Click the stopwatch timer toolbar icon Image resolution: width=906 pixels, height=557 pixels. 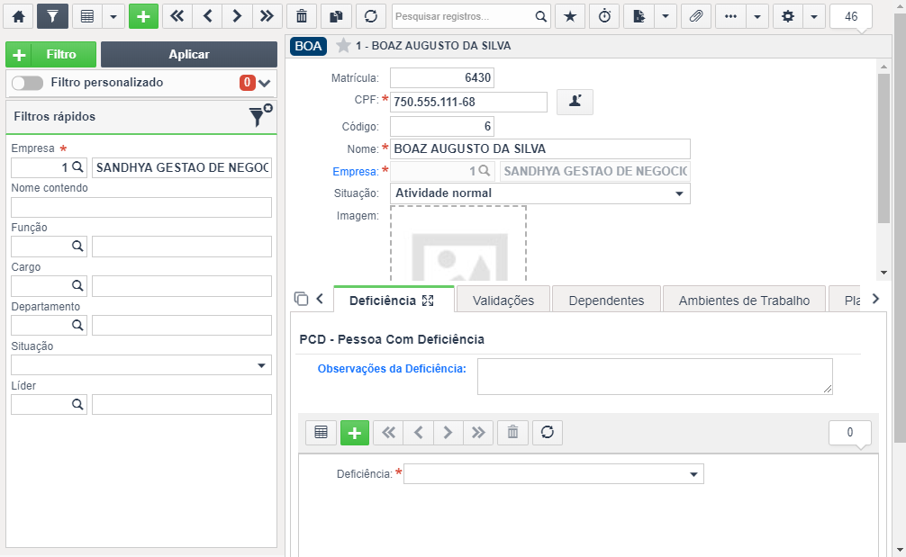[x=604, y=16]
